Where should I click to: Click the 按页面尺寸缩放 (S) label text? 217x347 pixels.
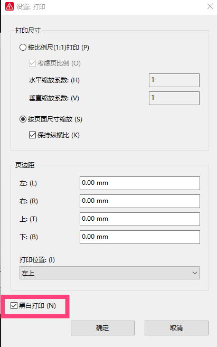click(55, 119)
